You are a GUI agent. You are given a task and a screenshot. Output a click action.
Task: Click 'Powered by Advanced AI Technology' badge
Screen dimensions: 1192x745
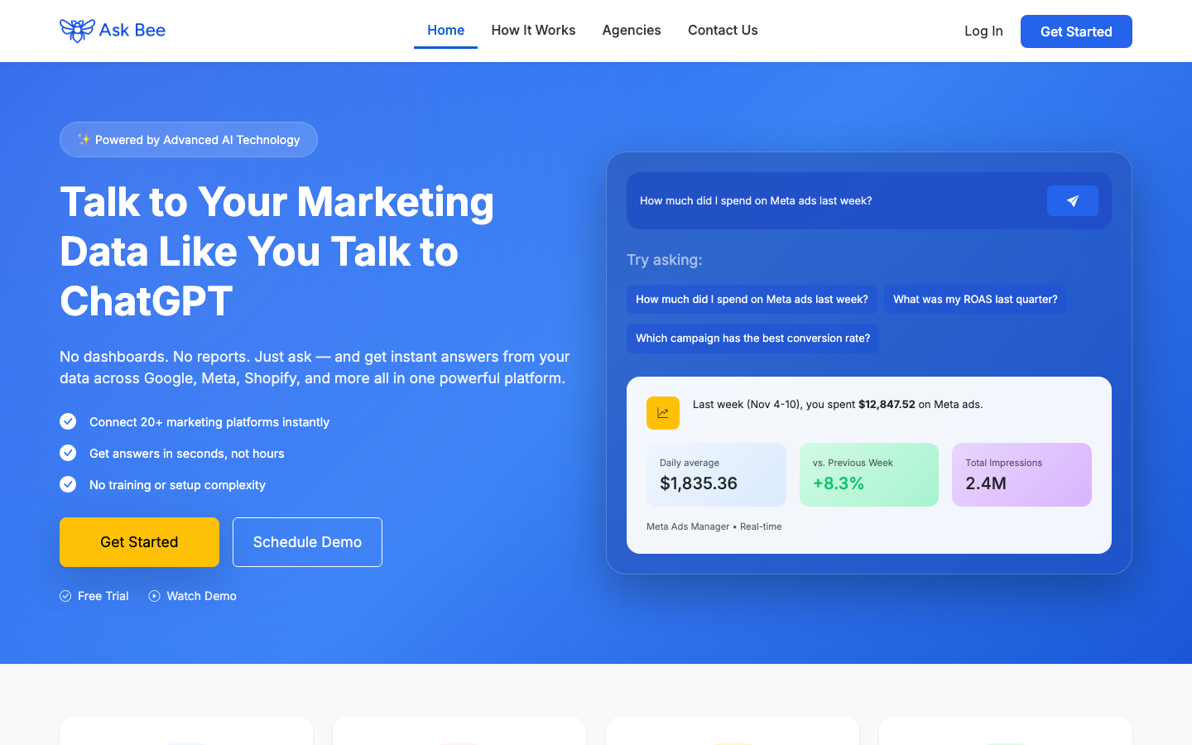[189, 139]
